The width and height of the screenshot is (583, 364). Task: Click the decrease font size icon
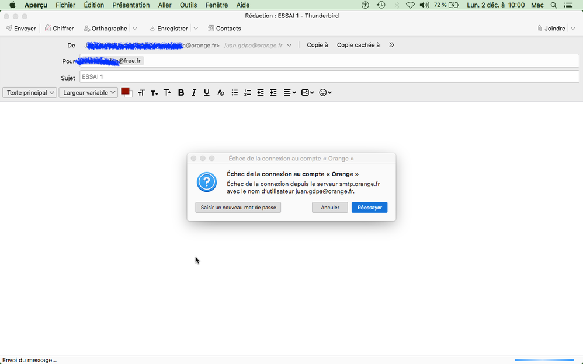click(x=154, y=93)
